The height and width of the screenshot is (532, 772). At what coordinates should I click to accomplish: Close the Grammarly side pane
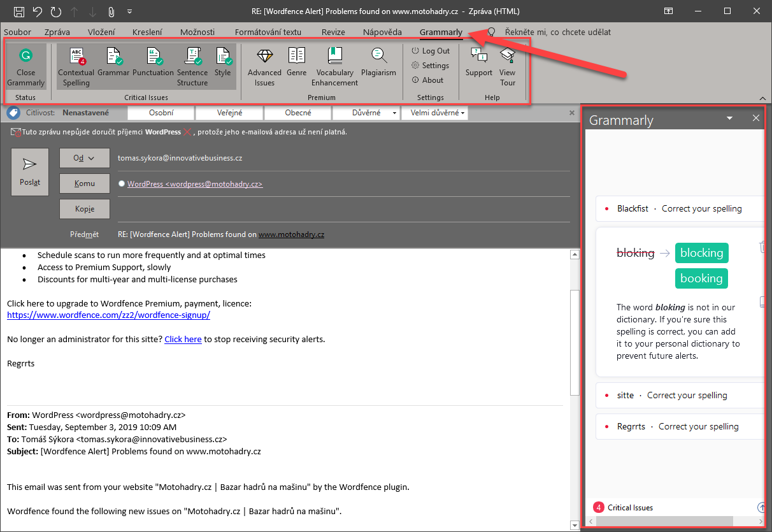(756, 119)
